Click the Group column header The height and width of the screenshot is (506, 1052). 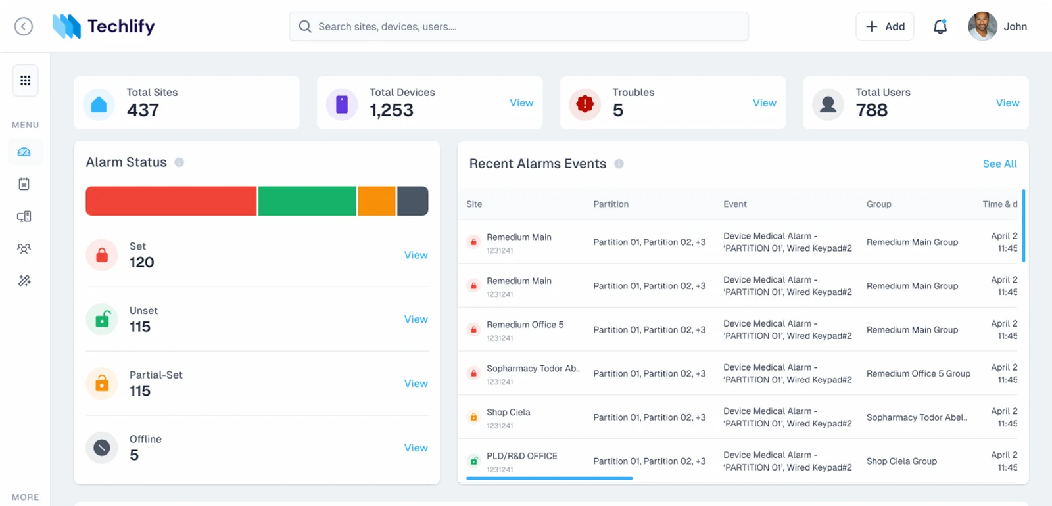tap(879, 204)
